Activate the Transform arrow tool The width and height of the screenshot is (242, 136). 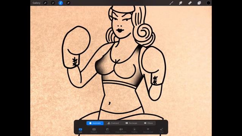point(68,3)
